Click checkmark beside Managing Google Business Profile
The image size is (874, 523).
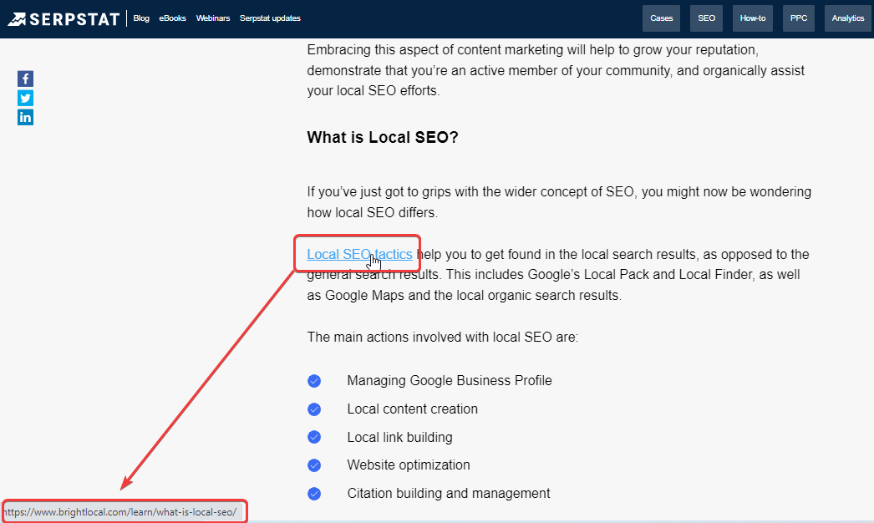coord(314,381)
